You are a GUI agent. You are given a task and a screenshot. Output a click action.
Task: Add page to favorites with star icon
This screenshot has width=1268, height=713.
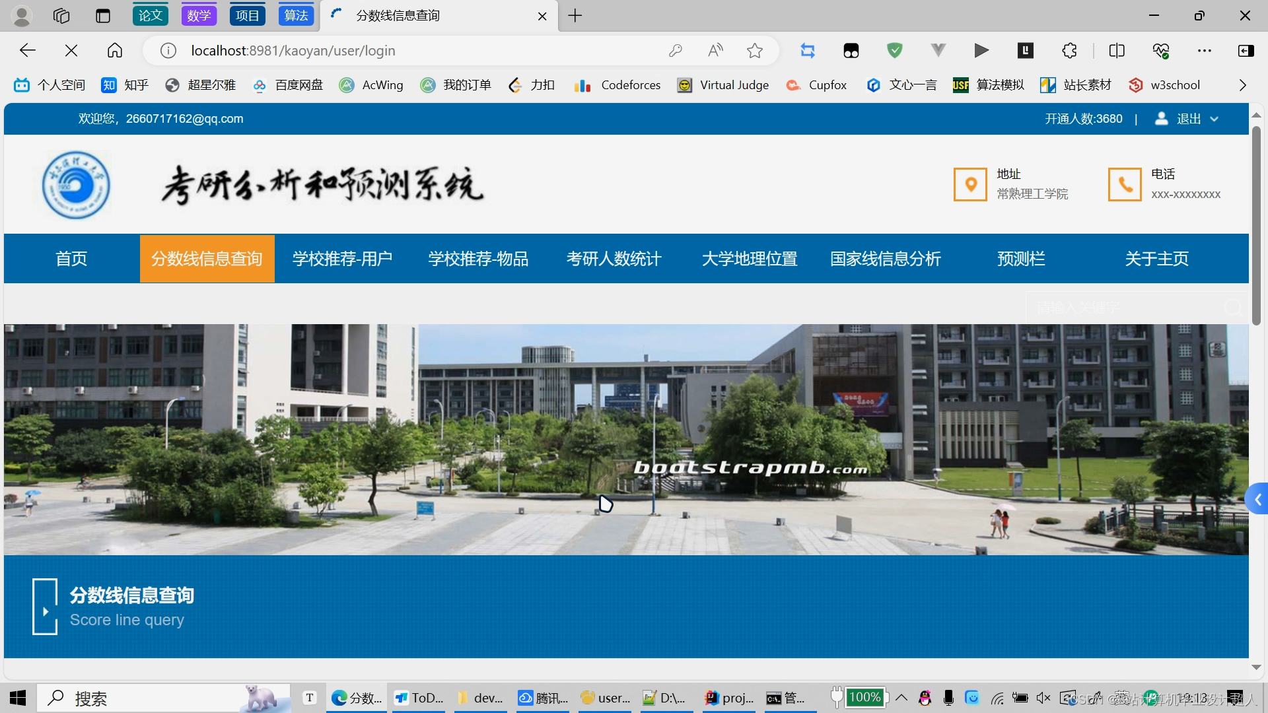(x=755, y=51)
